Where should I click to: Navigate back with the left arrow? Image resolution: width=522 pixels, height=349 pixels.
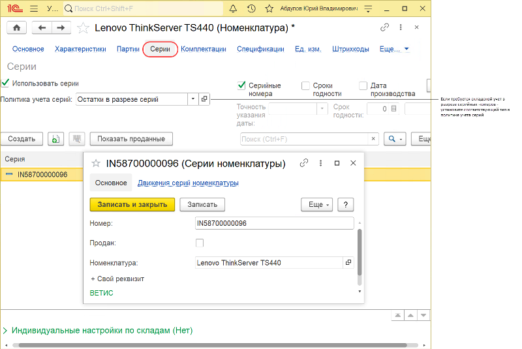coord(42,27)
